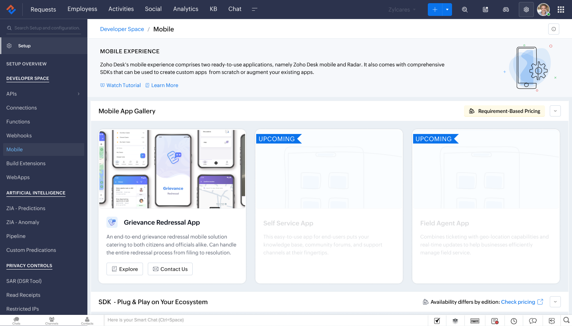572x326 pixels.
Task: Open Build Extensions in the sidebar
Action: point(26,163)
